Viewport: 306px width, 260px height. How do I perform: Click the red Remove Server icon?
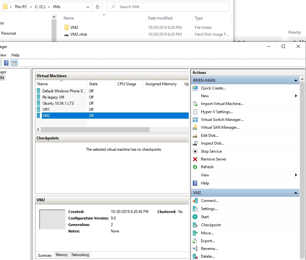pyautogui.click(x=195, y=159)
